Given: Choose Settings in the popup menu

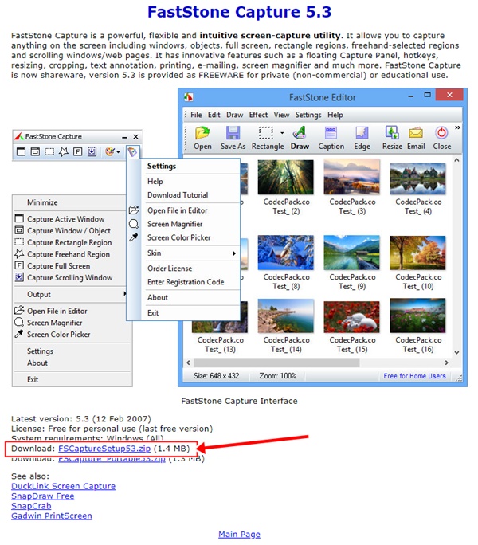Looking at the screenshot, I should tap(162, 167).
